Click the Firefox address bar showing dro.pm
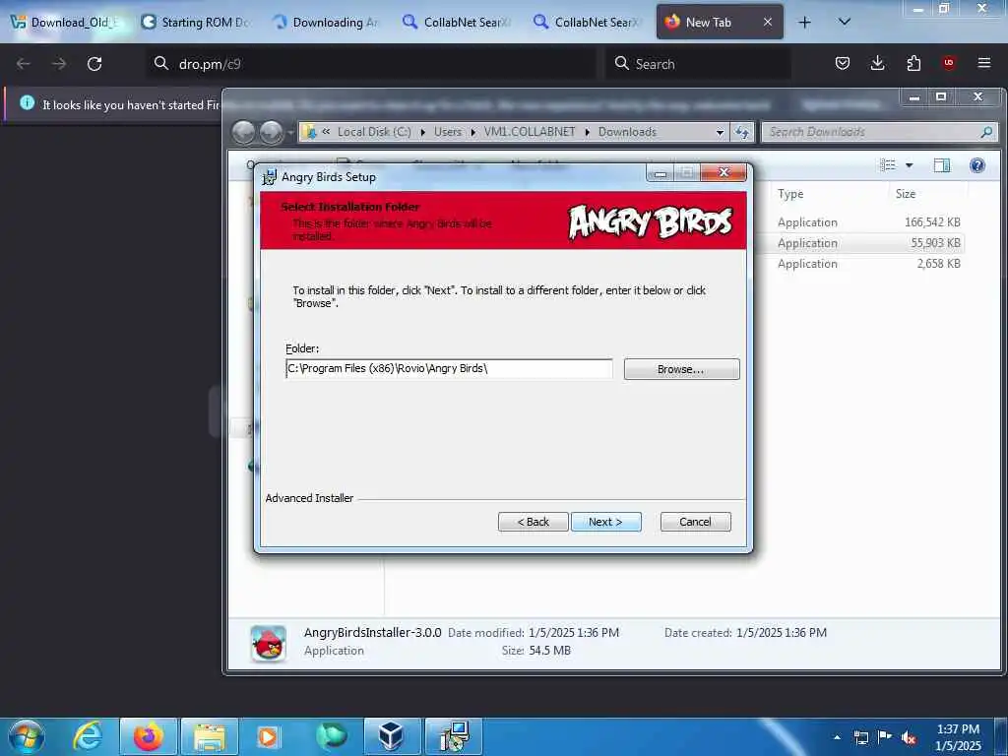 (371, 64)
